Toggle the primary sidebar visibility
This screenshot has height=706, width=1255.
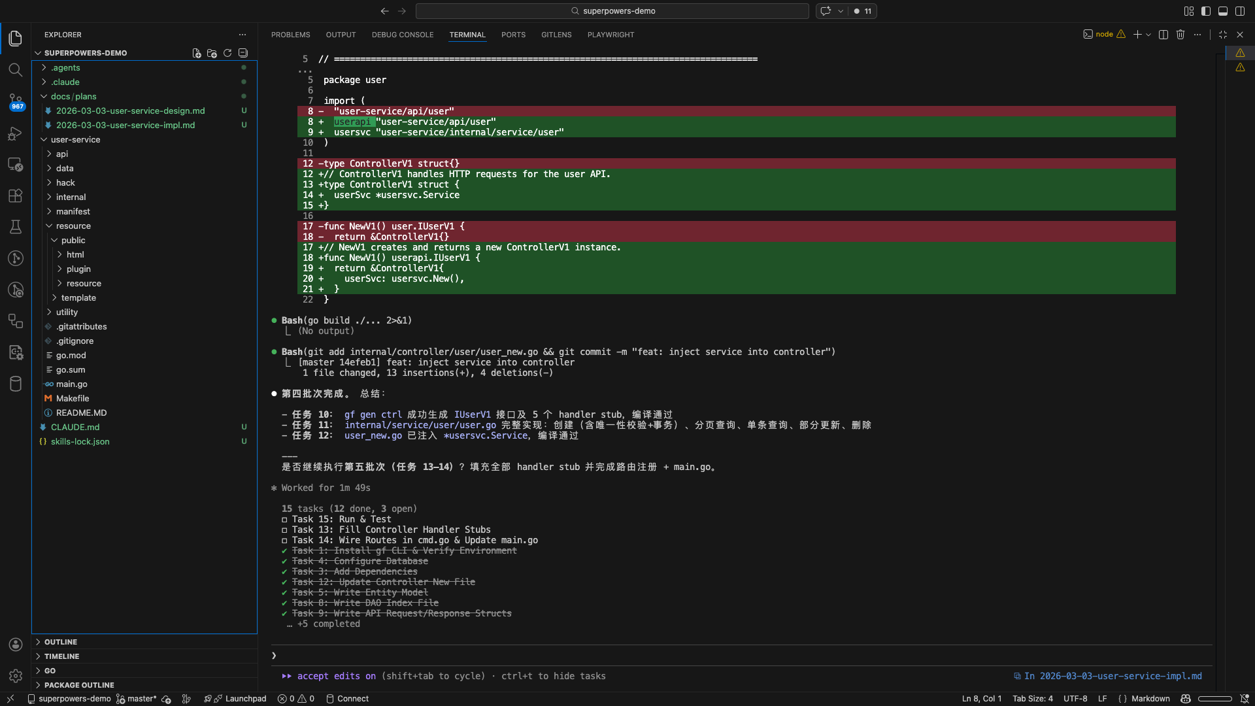point(1206,11)
